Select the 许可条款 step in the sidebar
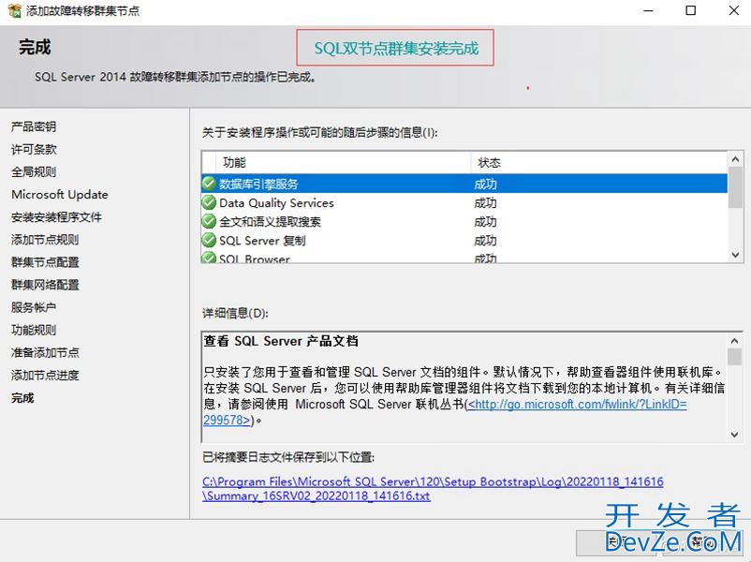Viewport: 751px width, 562px height. point(34,149)
